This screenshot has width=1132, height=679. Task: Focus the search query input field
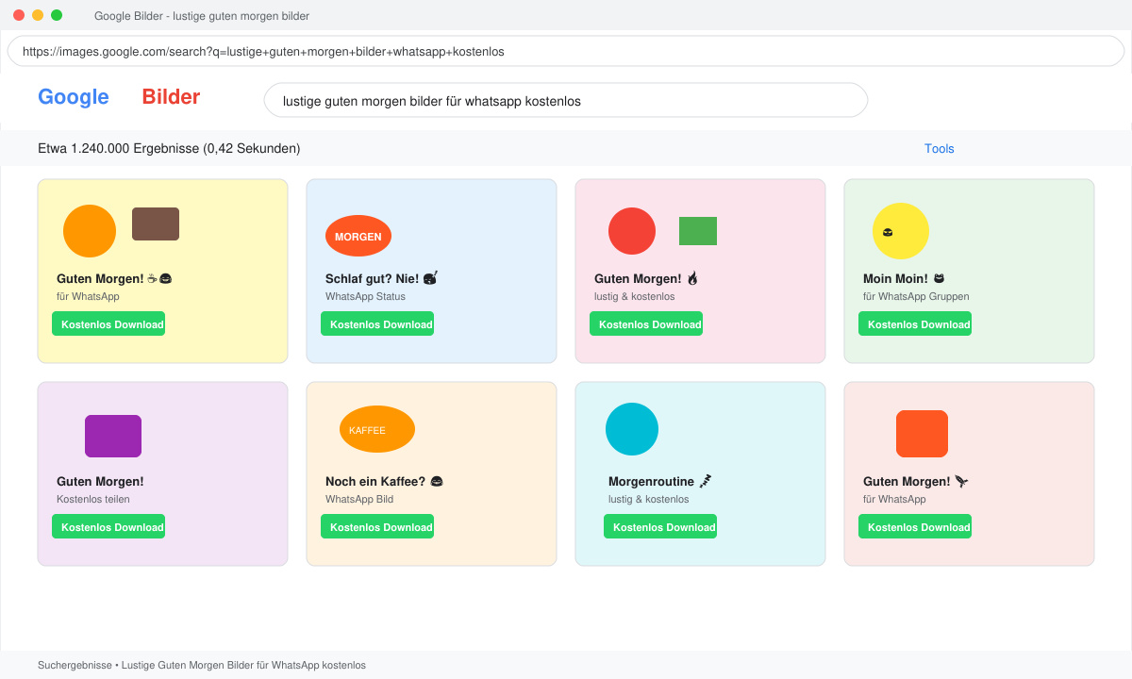point(566,100)
